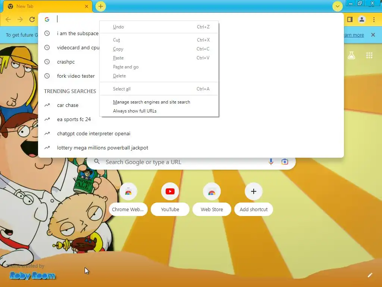
Task: Go back using the back arrow
Action: (8, 19)
